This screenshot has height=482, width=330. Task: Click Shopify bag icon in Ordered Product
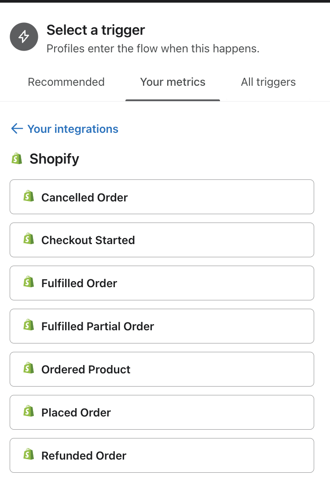coord(29,369)
